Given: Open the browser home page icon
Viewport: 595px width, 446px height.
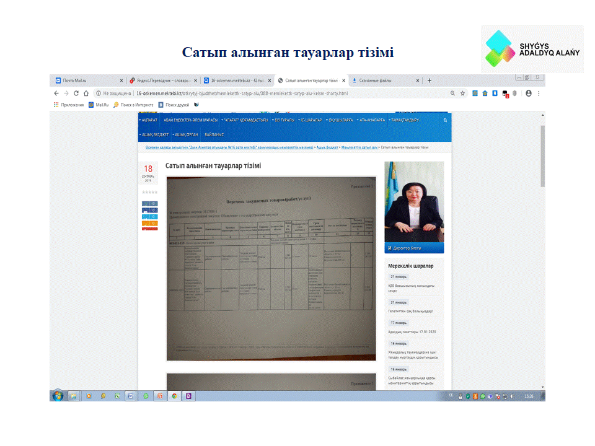Looking at the screenshot, I should click(x=86, y=94).
